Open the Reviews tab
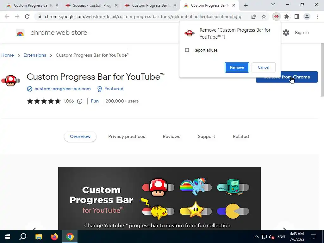The image size is (324, 243). [x=171, y=136]
